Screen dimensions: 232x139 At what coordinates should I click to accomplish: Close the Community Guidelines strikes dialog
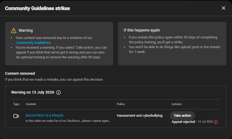223,8
